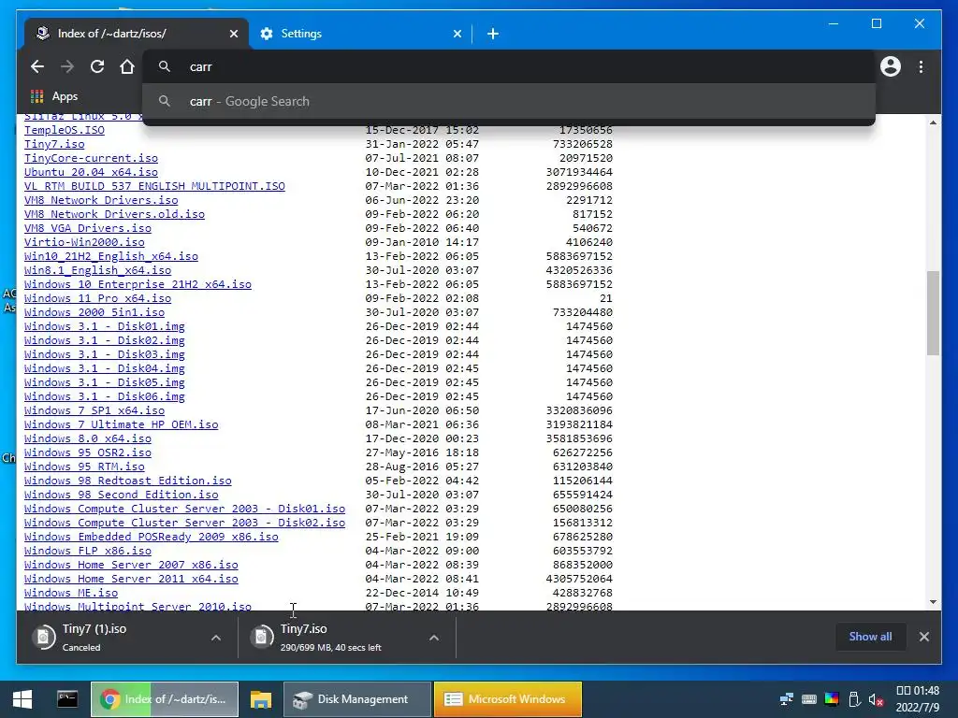Open the TinyCore-current.iso link
This screenshot has width=958, height=718.
click(91, 158)
